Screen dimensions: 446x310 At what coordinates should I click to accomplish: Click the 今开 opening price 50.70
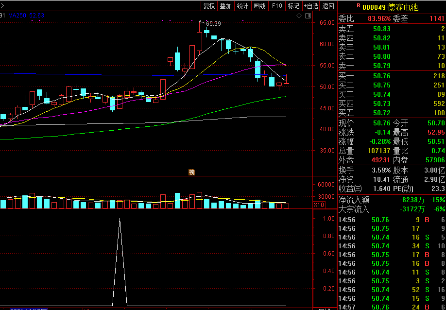[x=436, y=123]
